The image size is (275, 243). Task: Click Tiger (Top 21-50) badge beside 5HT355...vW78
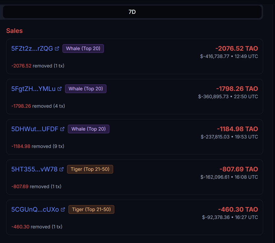click(90, 169)
